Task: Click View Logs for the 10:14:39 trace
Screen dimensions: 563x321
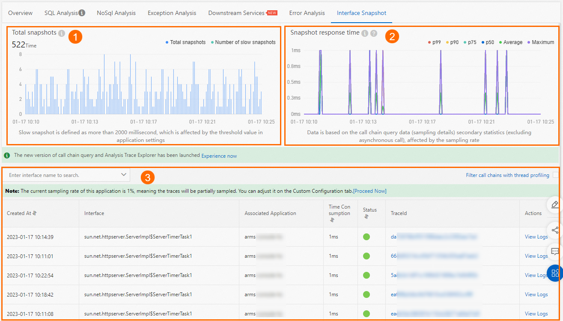Action: pos(536,237)
